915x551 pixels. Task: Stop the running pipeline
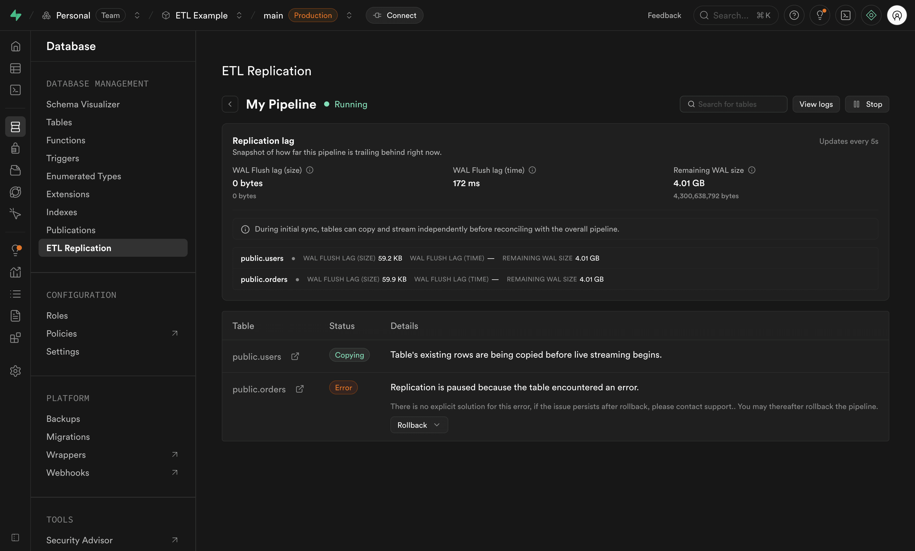pyautogui.click(x=867, y=104)
